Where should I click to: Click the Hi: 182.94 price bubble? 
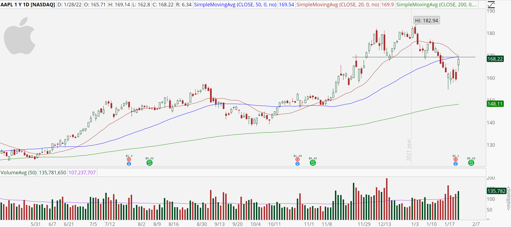tap(426, 20)
